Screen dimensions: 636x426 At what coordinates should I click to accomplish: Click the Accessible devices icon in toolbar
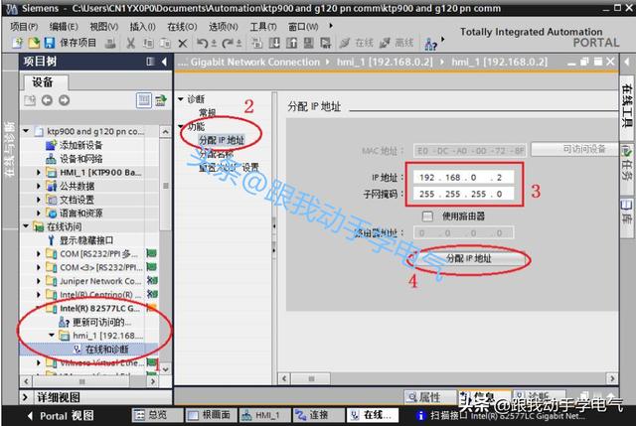click(x=430, y=44)
